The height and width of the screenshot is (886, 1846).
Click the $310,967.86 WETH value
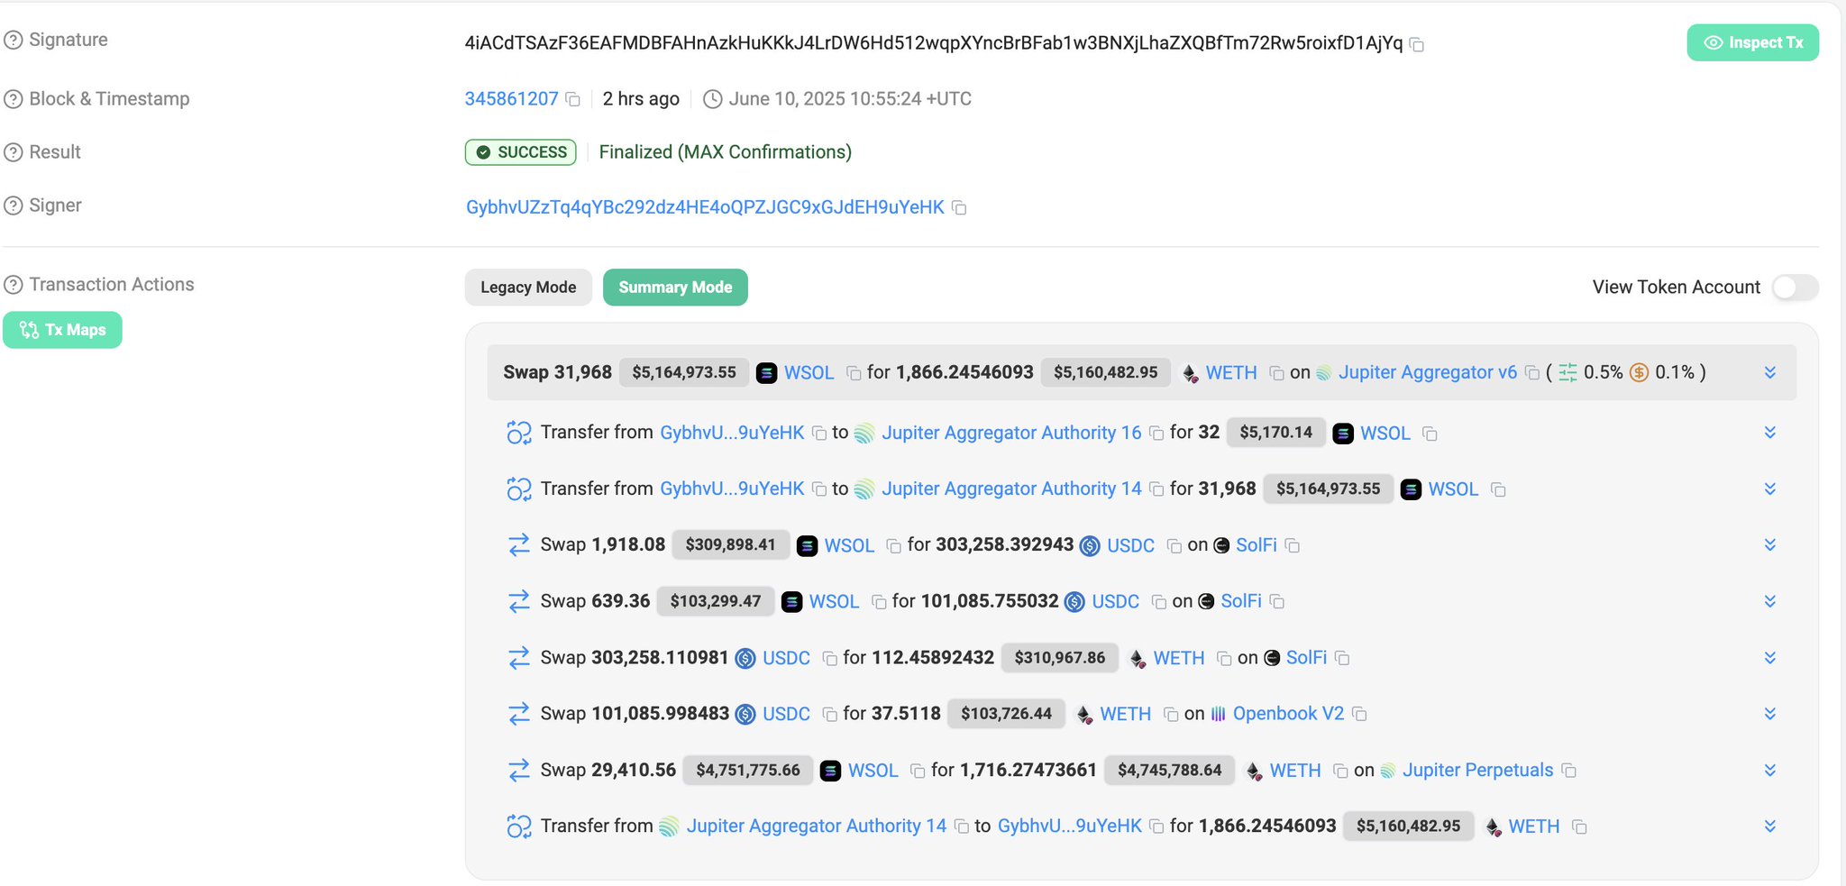tap(1060, 658)
